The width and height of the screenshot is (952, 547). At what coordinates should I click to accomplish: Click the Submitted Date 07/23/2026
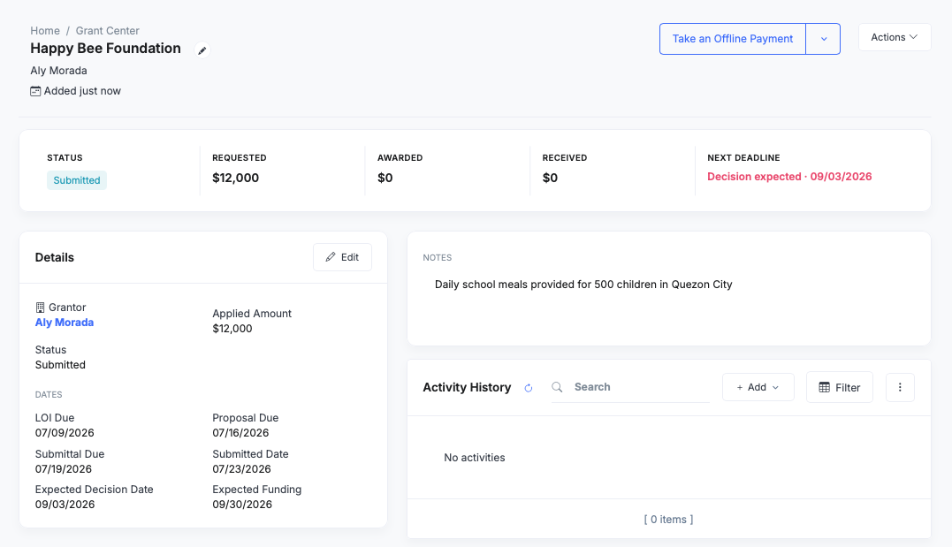[241, 468]
